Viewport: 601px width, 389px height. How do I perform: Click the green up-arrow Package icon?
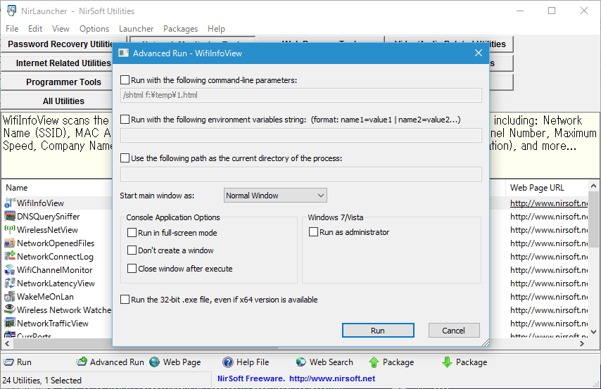(374, 362)
